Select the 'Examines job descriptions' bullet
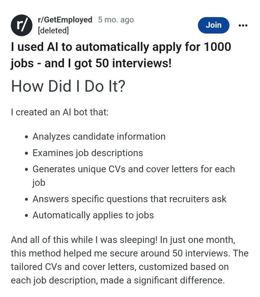The width and height of the screenshot is (260, 297). point(88,153)
